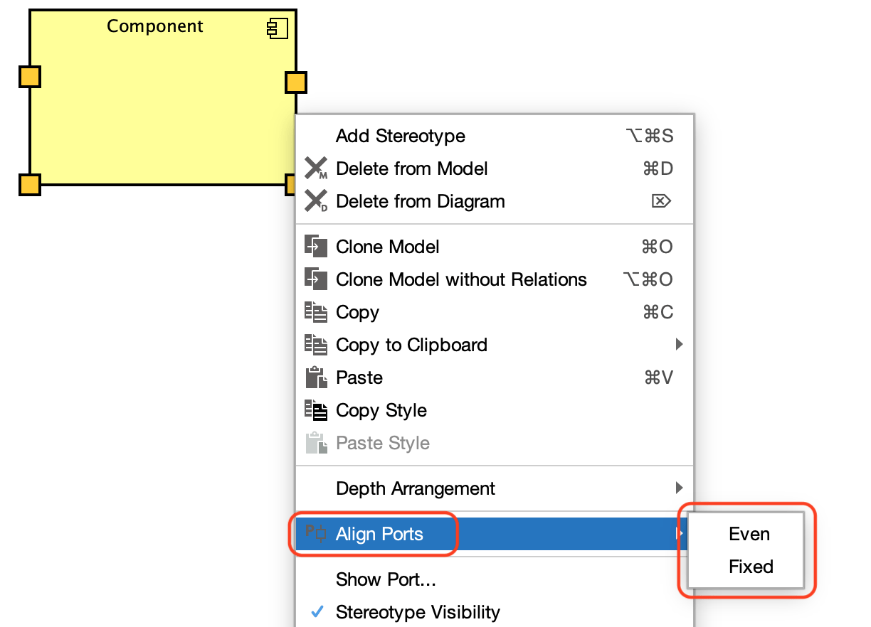Click the Clone Model icon

[x=316, y=247]
